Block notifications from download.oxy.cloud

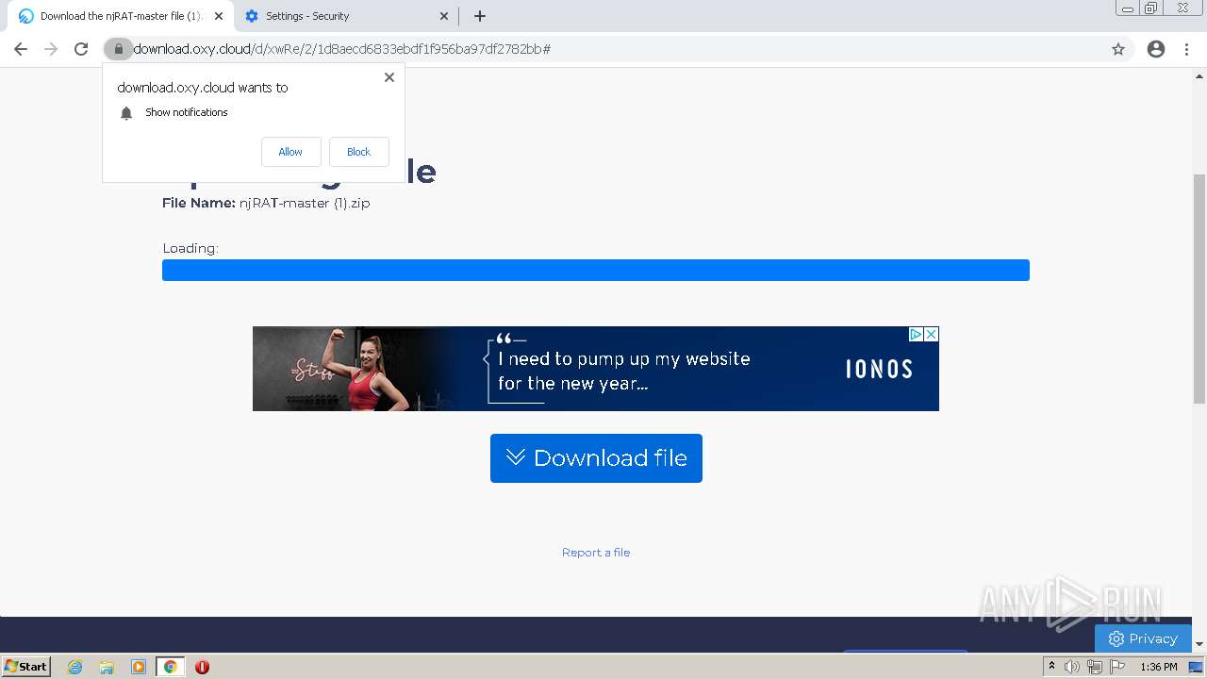click(x=358, y=152)
